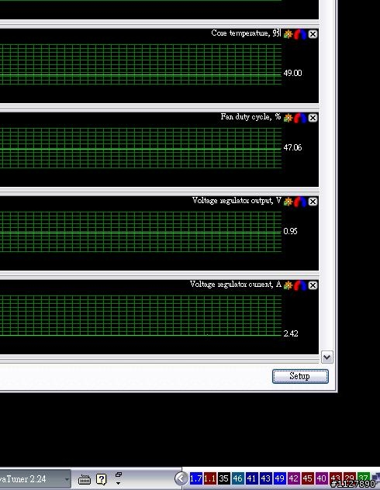The width and height of the screenshot is (380, 490).
Task: Click the navy 41 tray icon
Action: (251, 478)
